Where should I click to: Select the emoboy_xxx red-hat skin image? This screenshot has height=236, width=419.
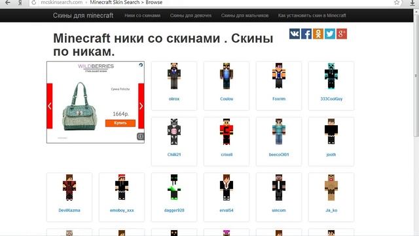(x=122, y=187)
